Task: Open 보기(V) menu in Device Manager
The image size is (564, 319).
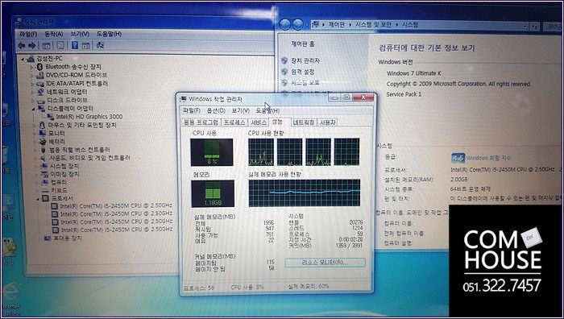Action: pos(80,34)
